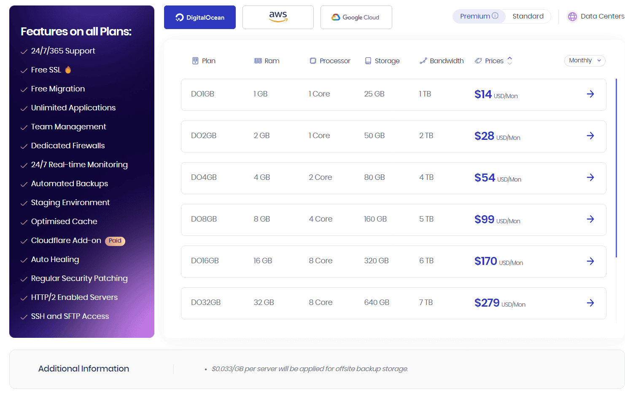Click the arrow icon on the DO4GB row

coord(590,177)
